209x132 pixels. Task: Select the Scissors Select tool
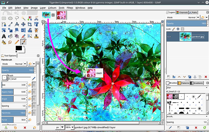[36, 18]
